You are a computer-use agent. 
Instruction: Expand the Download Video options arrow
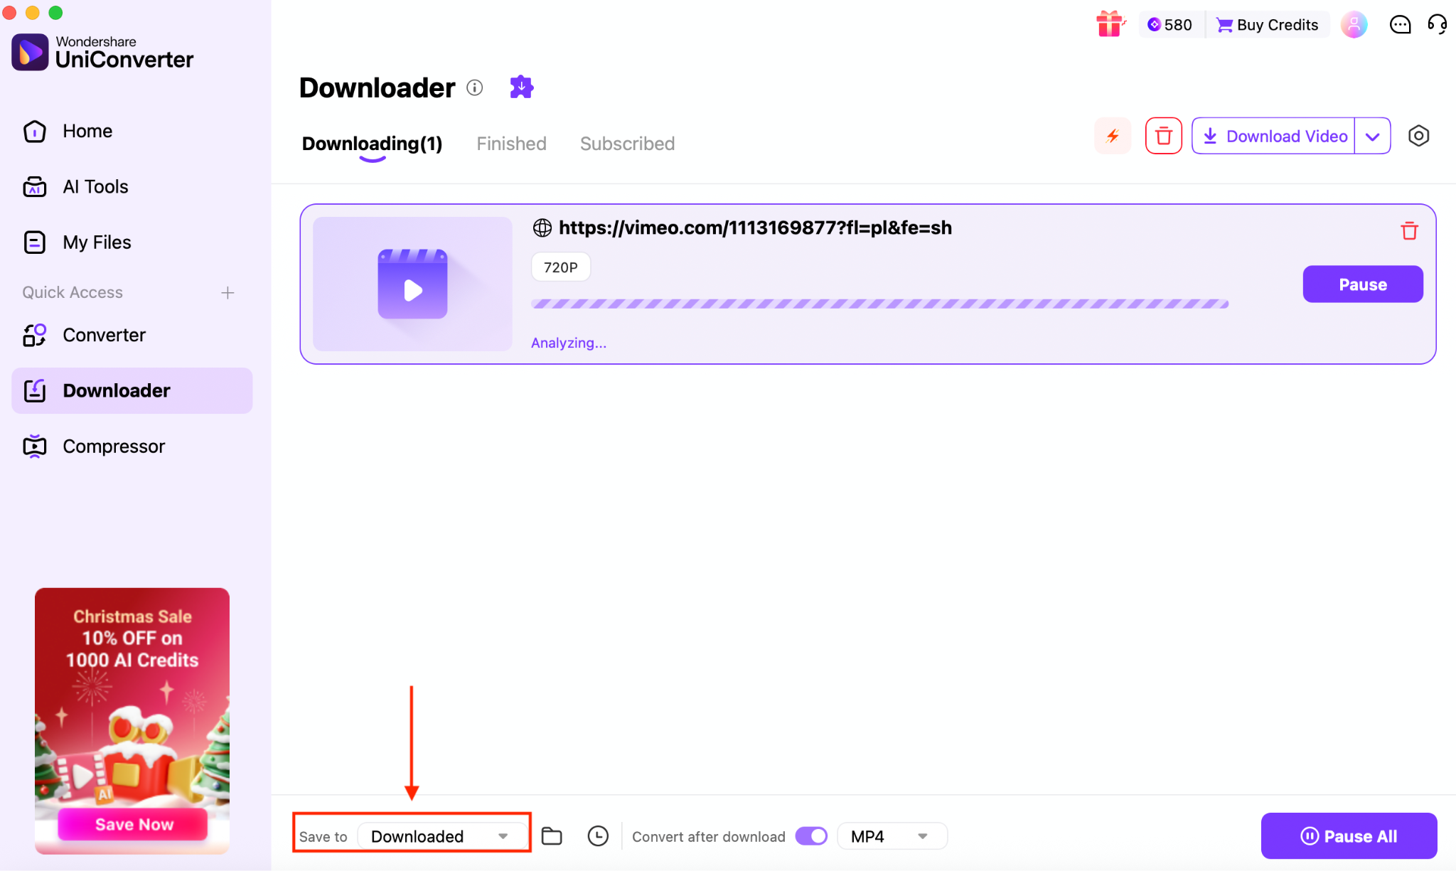[1373, 135]
